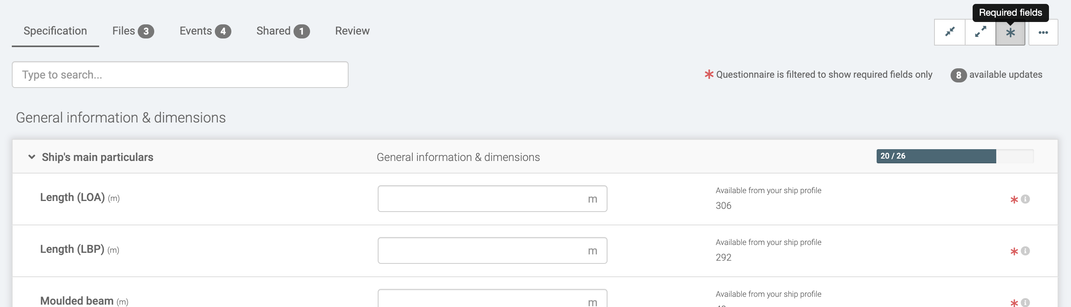Screen dimensions: 1071x307
Task: Focus the Type to search field
Action: [x=180, y=75]
